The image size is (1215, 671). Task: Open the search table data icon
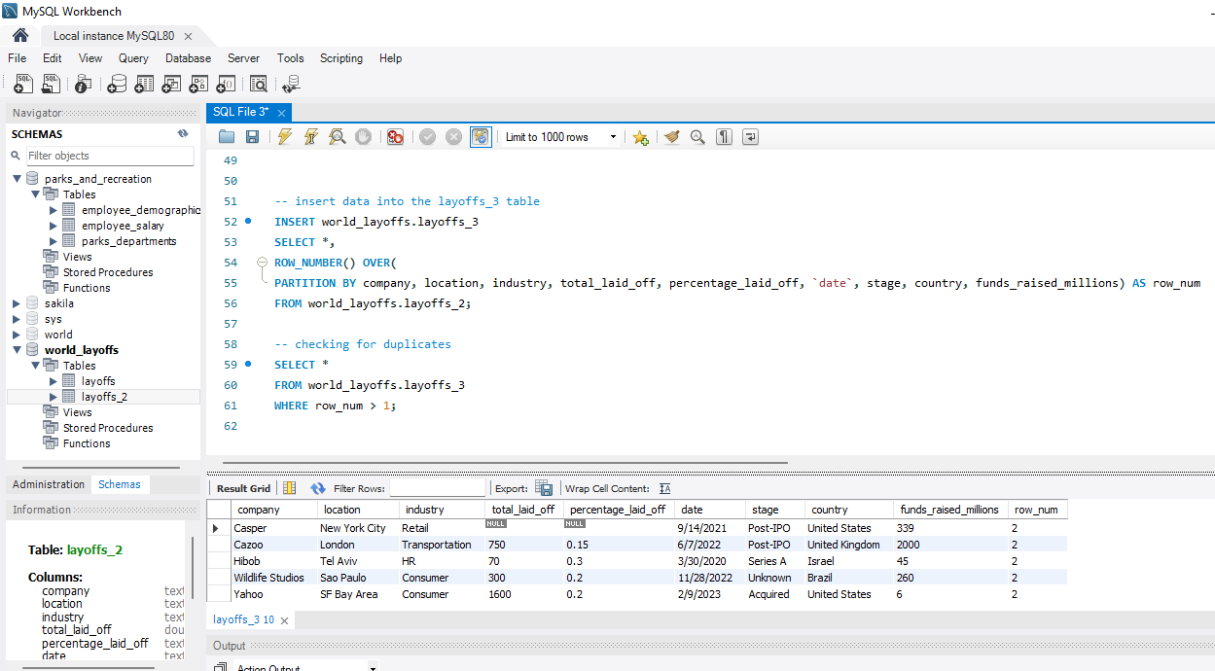[x=258, y=85]
